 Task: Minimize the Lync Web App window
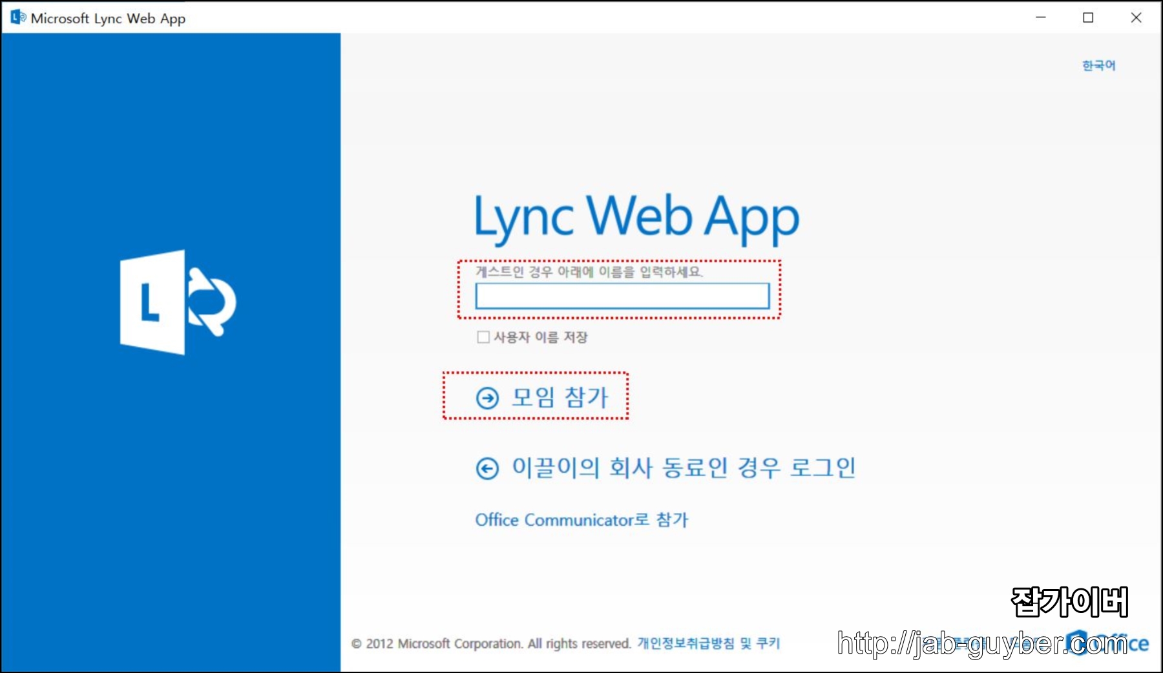1041,17
